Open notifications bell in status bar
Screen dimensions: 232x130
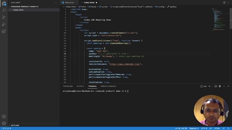(229, 129)
